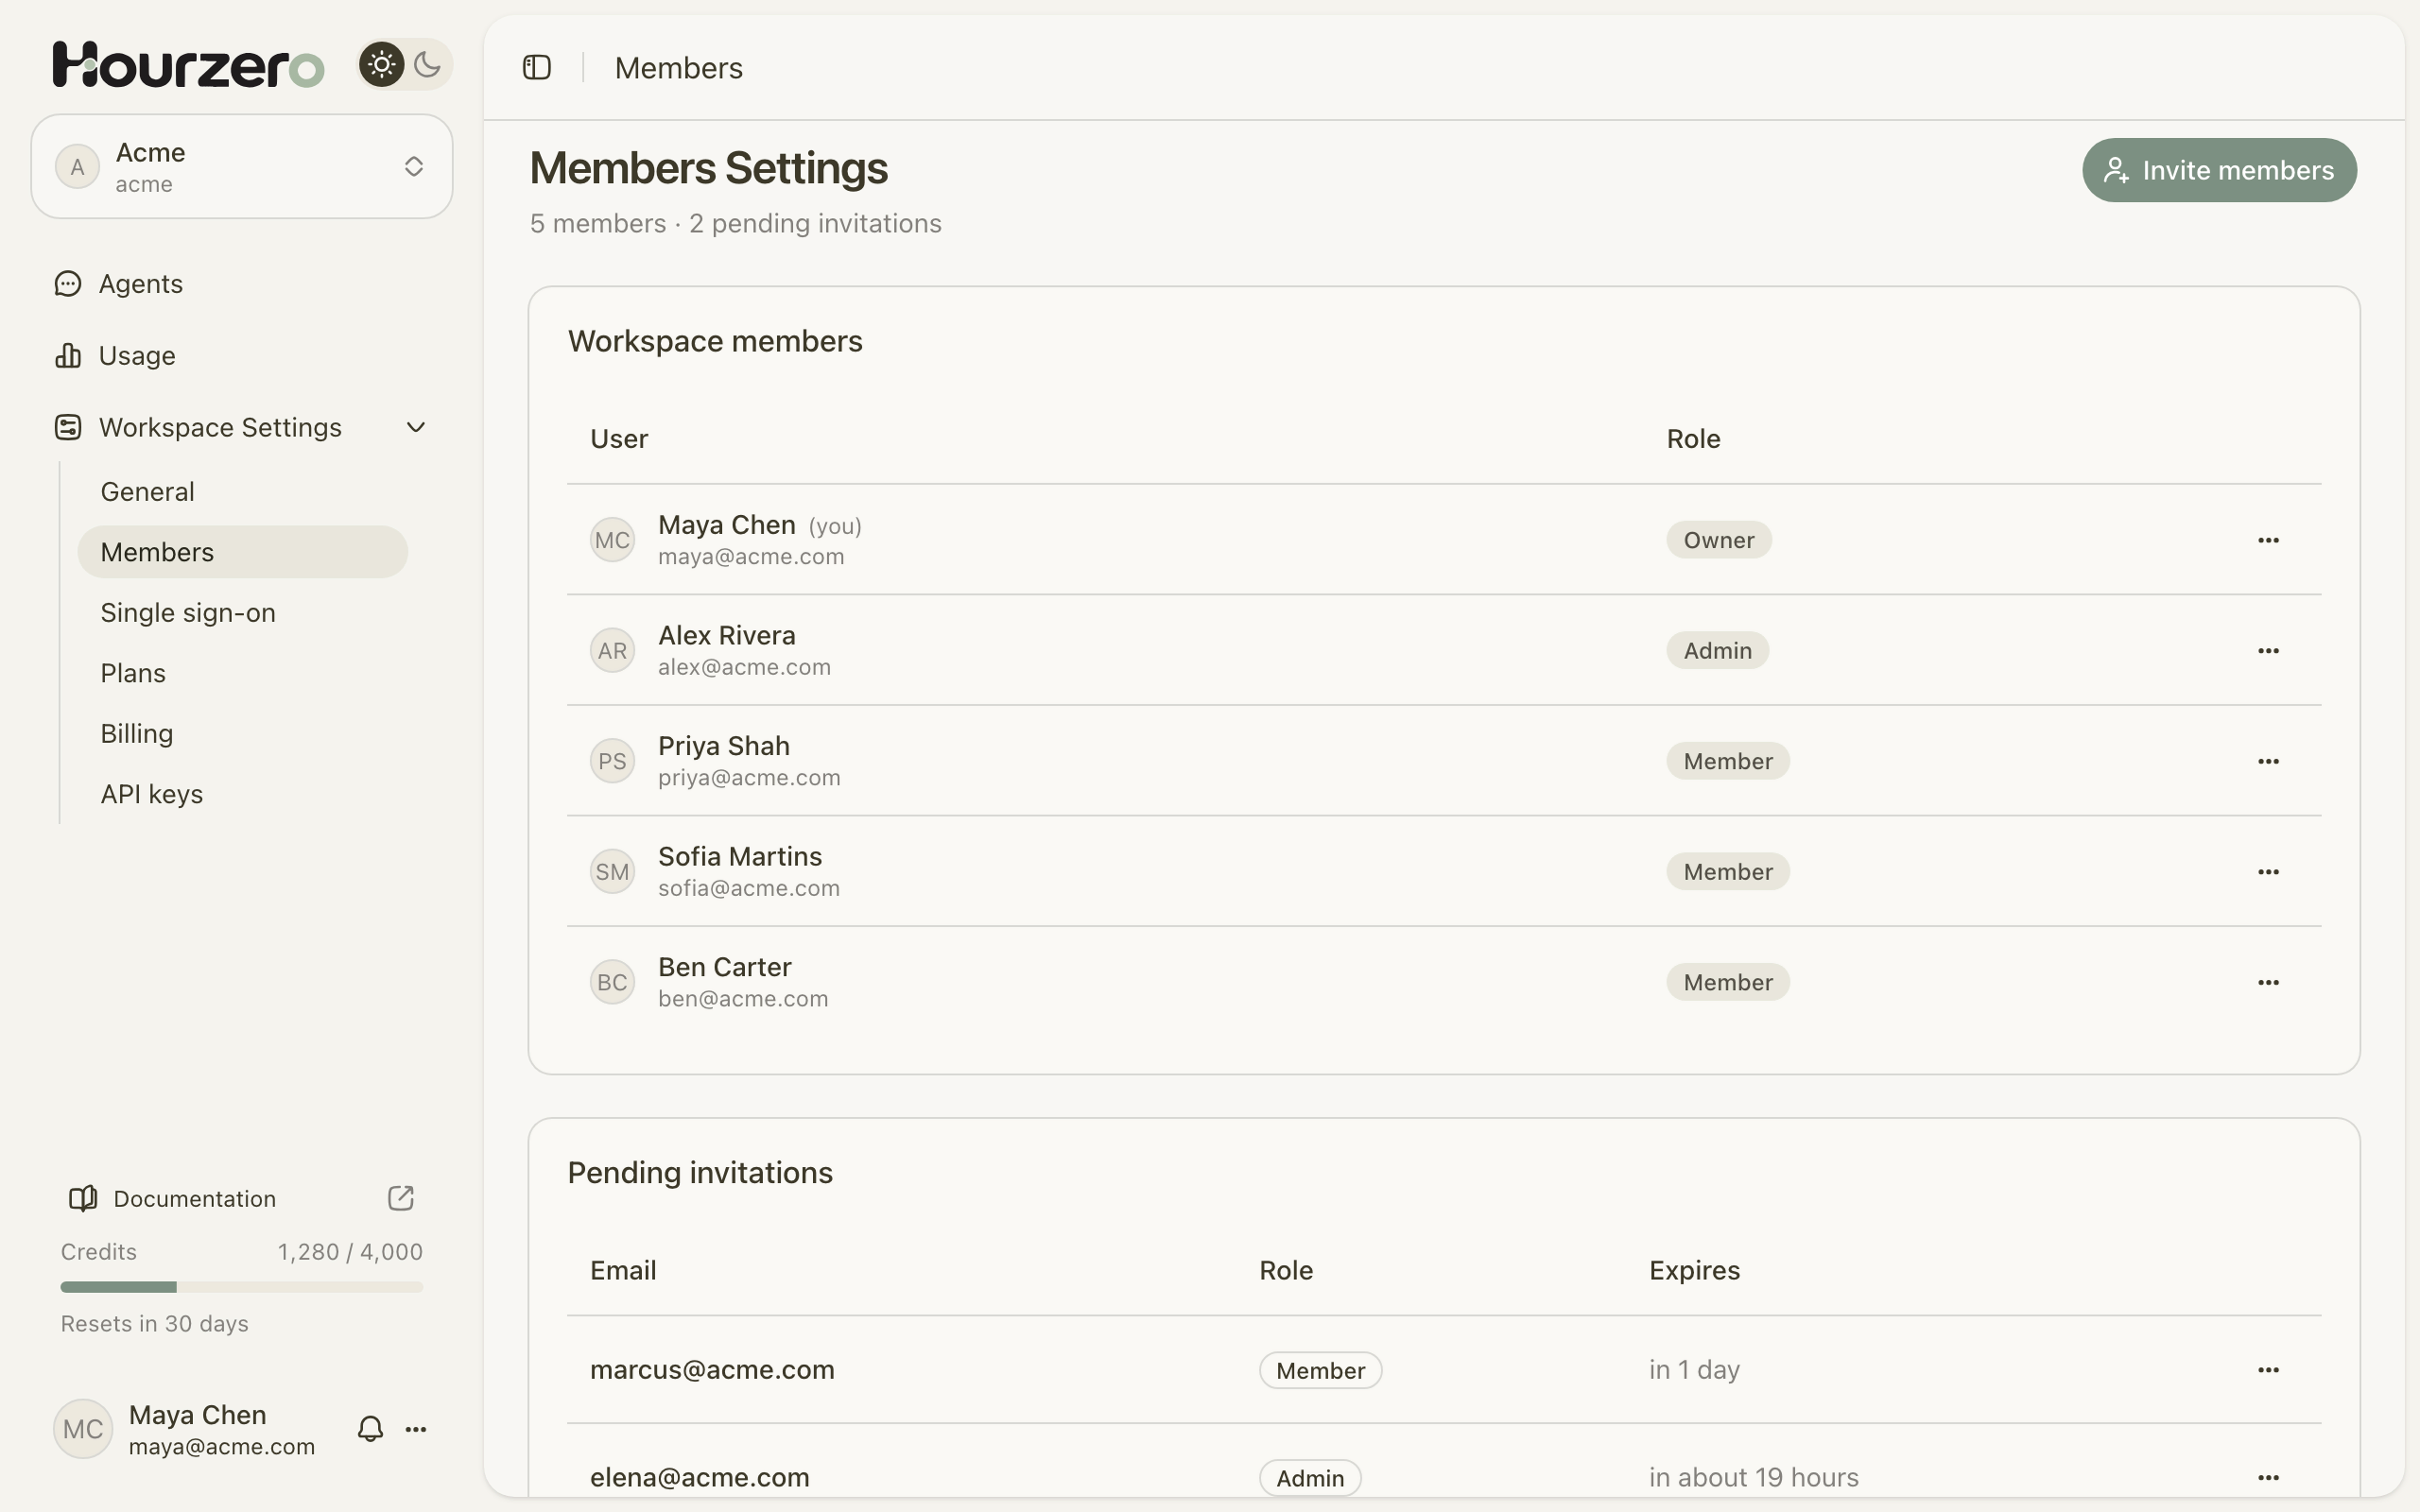This screenshot has width=2420, height=1512.
Task: Open actions menu for Ben Carter
Action: (x=2268, y=982)
